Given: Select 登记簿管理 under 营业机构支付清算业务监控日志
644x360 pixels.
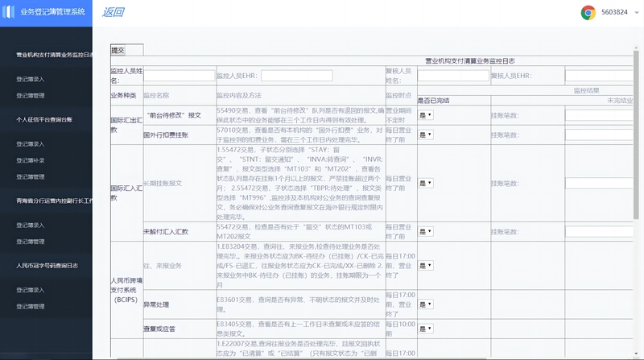Looking at the screenshot, I should (x=31, y=96).
